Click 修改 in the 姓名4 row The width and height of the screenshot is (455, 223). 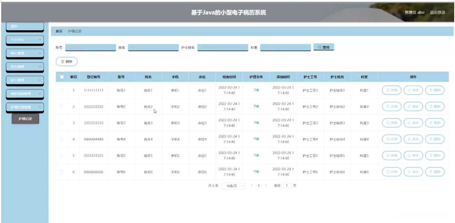point(413,139)
